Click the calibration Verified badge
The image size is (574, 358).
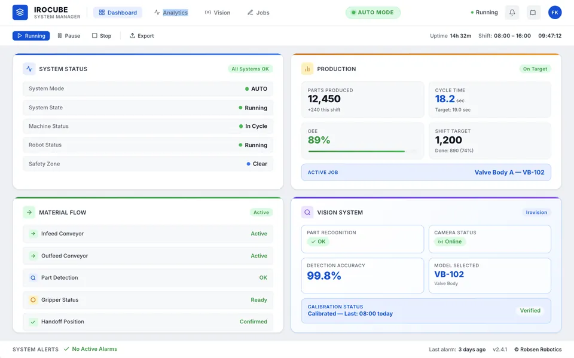530,310
